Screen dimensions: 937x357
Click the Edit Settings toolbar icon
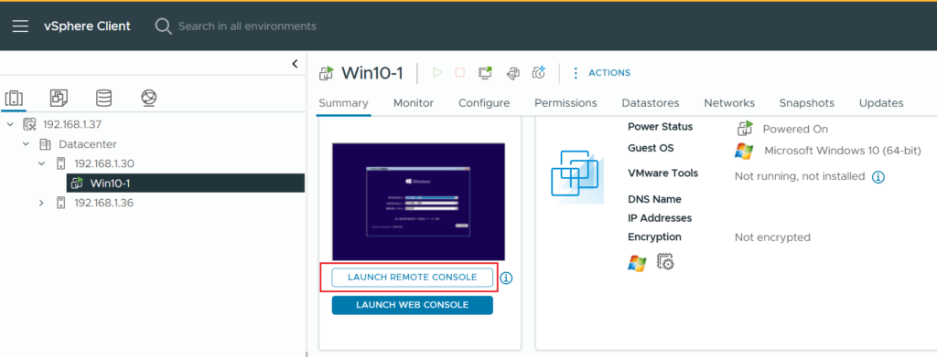512,73
